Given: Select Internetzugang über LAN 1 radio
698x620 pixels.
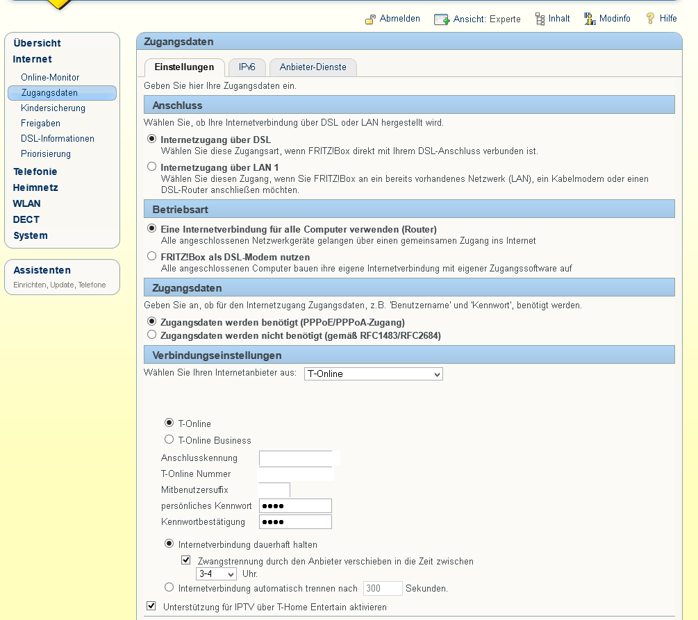Looking at the screenshot, I should (152, 167).
